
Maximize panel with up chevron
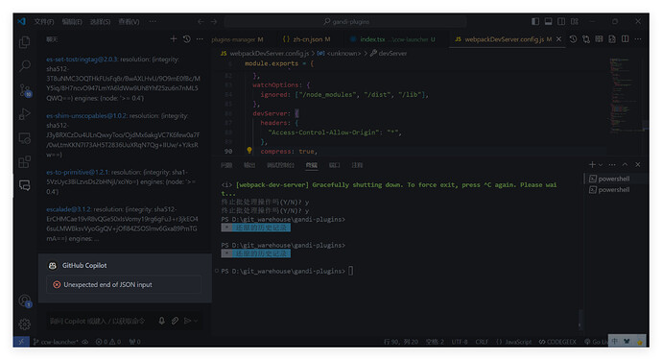(626, 165)
